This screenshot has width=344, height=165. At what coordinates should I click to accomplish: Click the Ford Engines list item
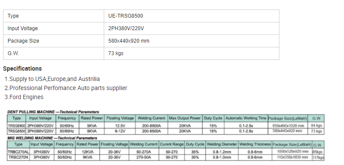point(24,97)
